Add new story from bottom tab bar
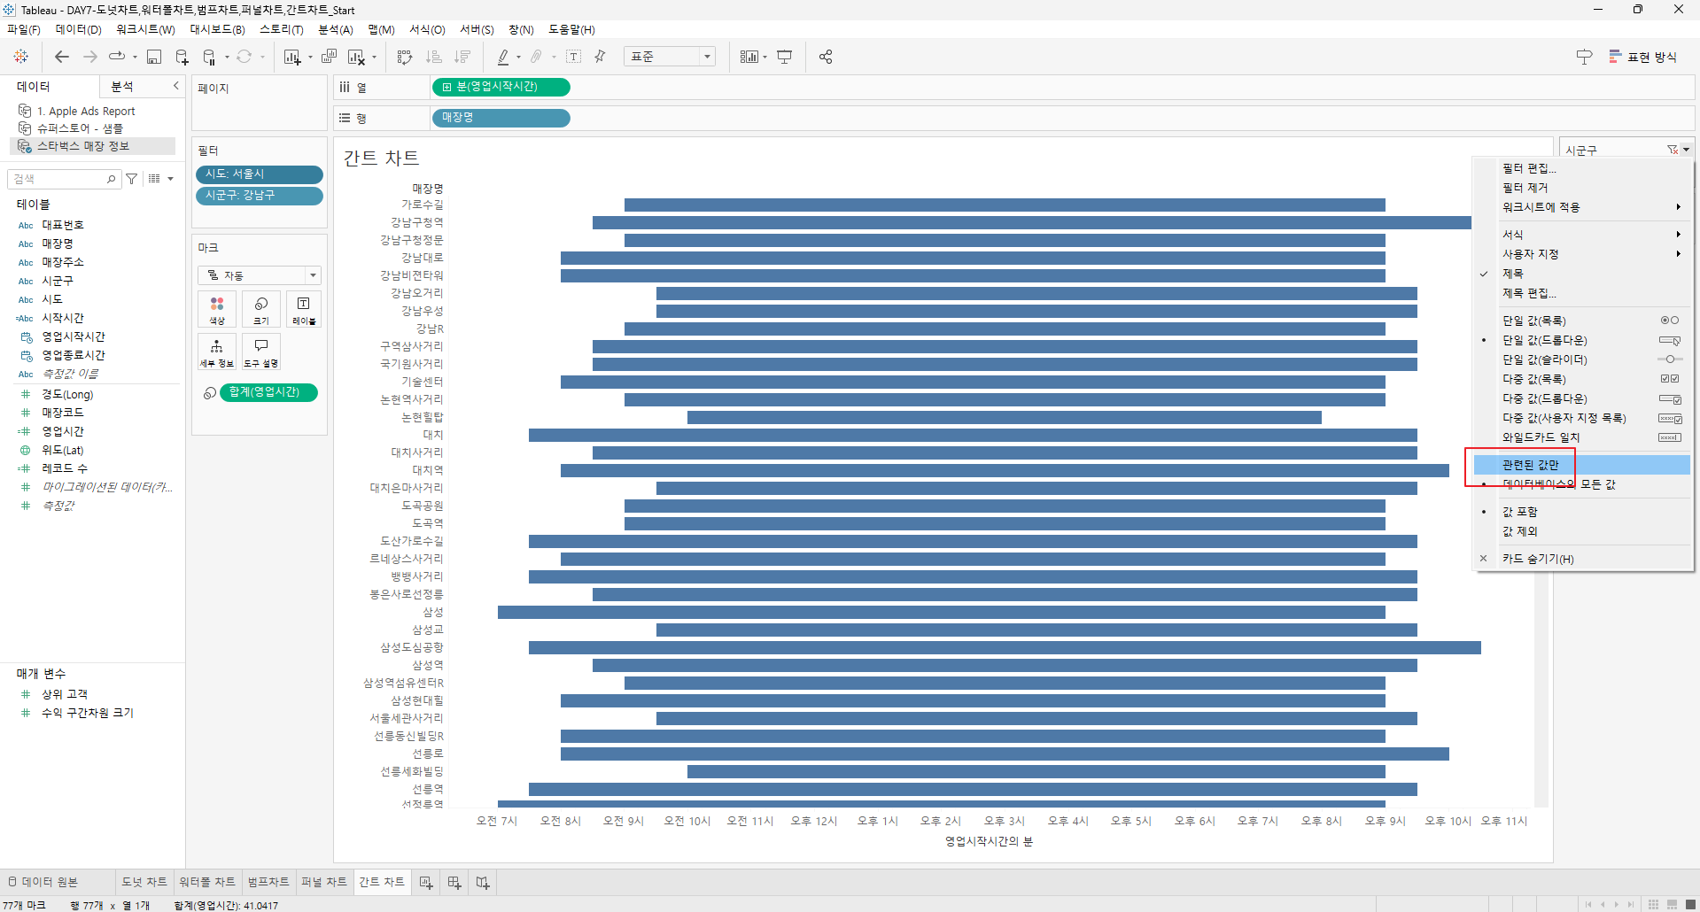Viewport: 1700px width, 912px height. point(483,883)
